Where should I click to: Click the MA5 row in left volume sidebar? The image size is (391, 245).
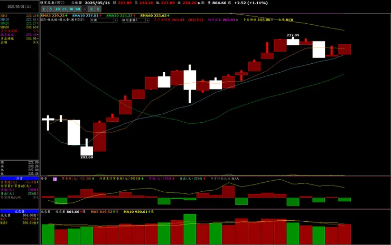coord(20,219)
